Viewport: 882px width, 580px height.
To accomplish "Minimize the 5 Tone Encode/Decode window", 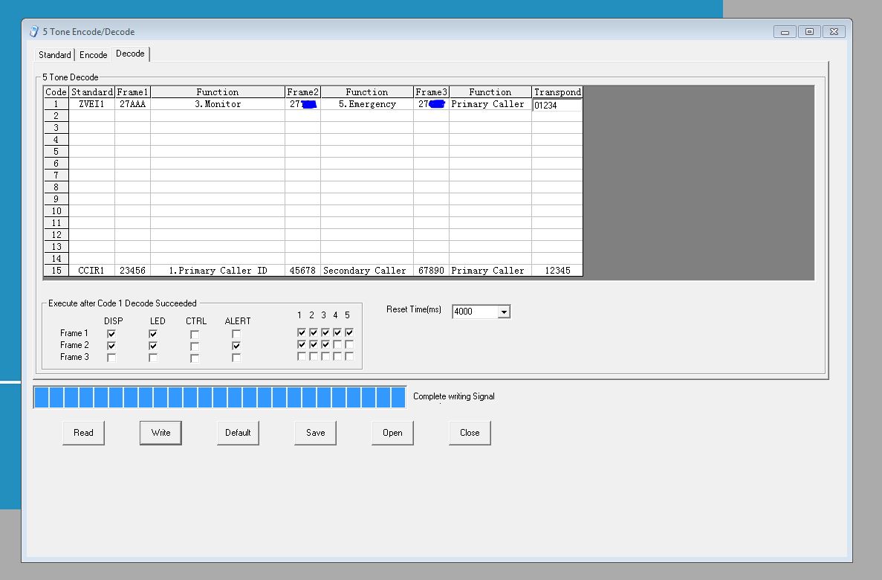I will click(785, 31).
